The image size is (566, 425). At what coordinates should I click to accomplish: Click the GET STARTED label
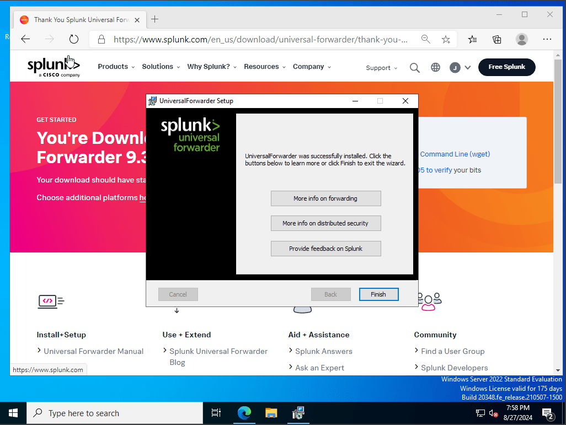[x=56, y=120]
